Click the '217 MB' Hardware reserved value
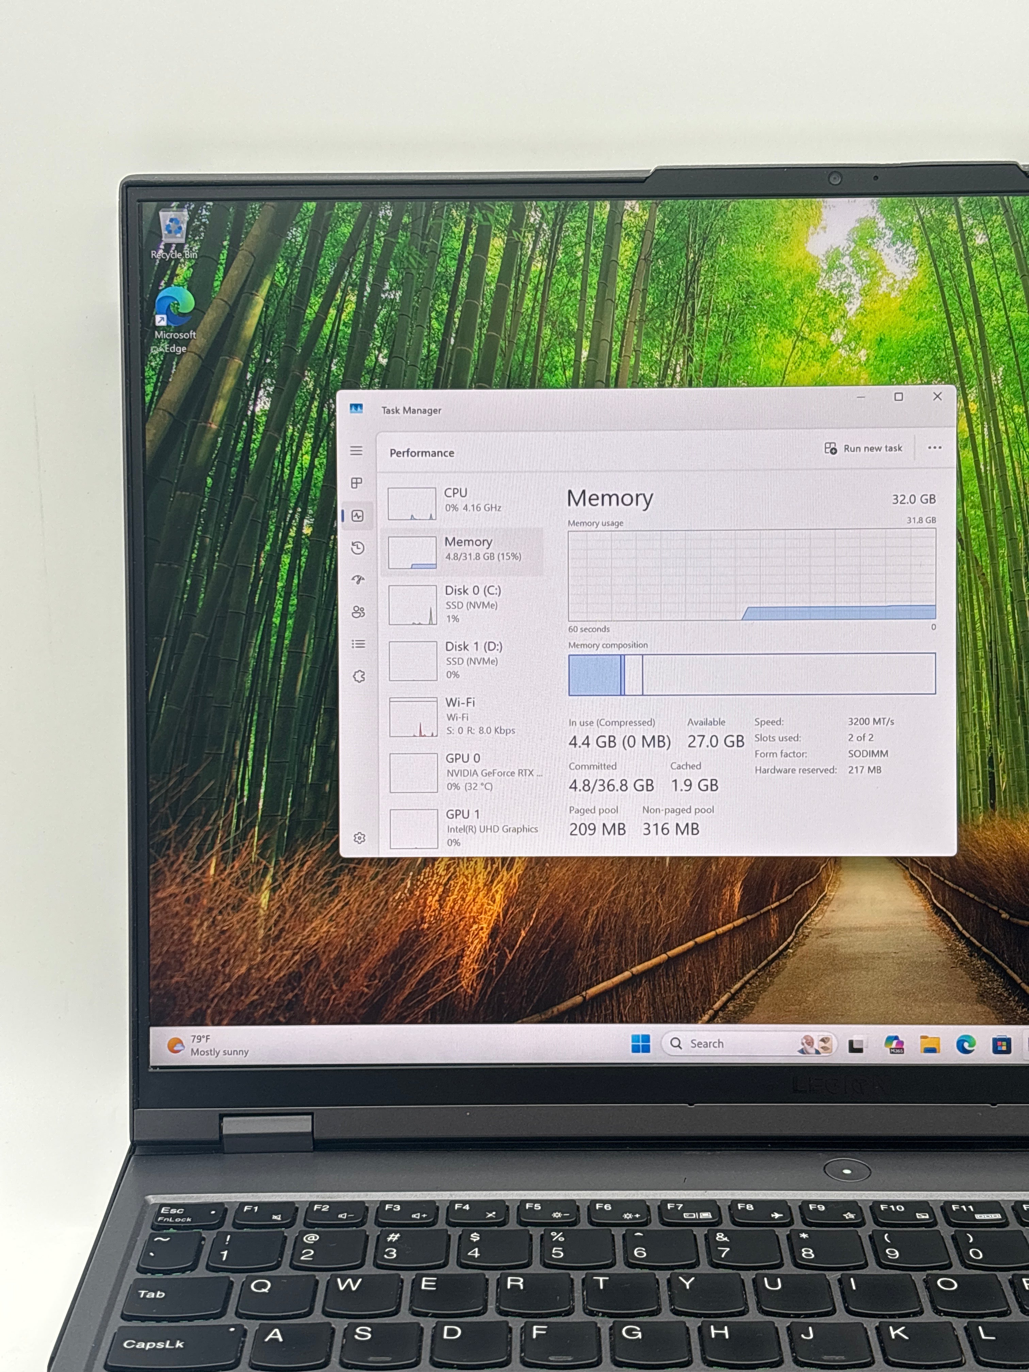The width and height of the screenshot is (1029, 1372). 865,770
